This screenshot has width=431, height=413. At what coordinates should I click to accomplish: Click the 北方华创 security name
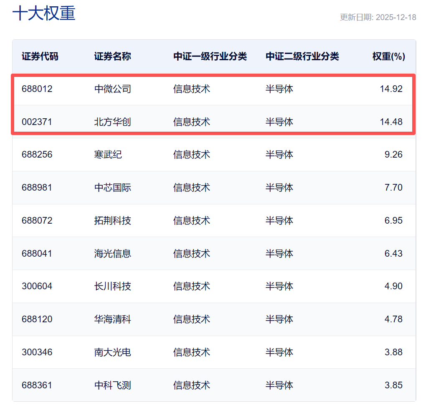coord(112,122)
